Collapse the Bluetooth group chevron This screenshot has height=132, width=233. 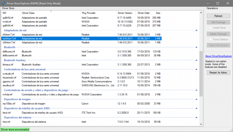[x=196, y=47]
